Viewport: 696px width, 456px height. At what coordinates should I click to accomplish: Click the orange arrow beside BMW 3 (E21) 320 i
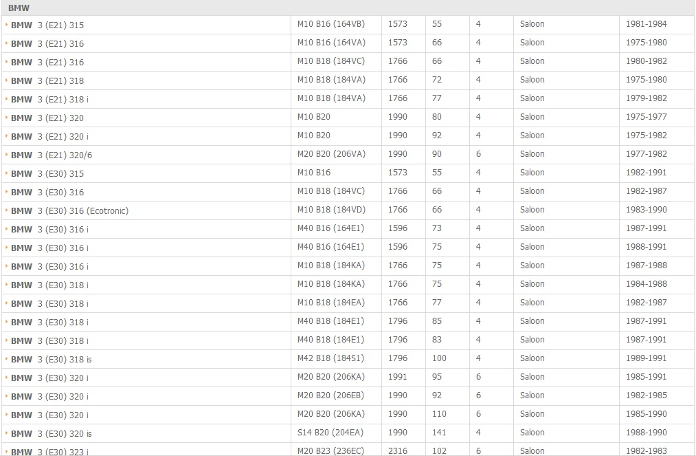(6, 136)
